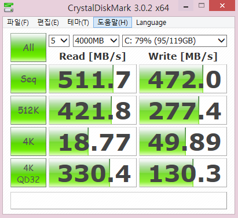Image resolution: width=238 pixels, height=218 pixels.
Task: Run the 4K QD32 benchmark
Action: coord(28,173)
